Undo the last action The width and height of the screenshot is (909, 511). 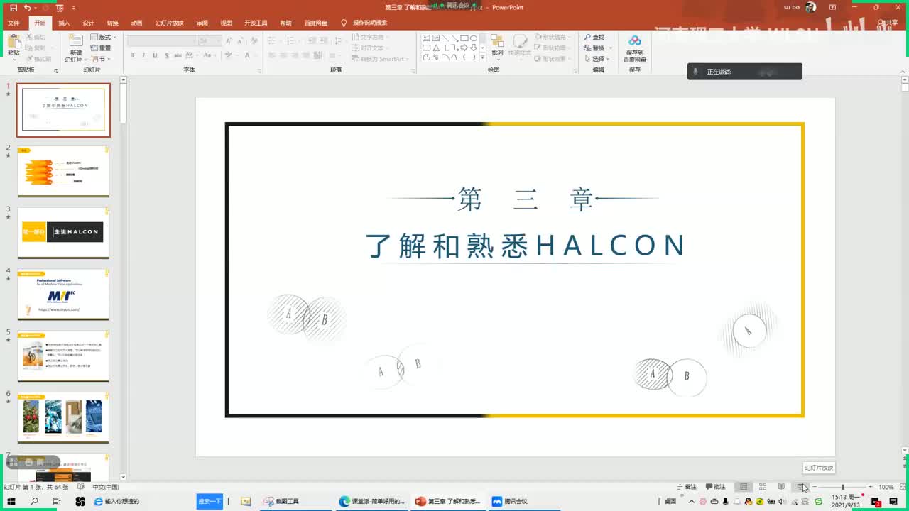pos(27,7)
